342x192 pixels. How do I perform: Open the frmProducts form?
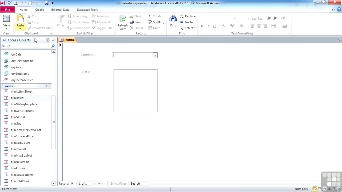(19, 168)
